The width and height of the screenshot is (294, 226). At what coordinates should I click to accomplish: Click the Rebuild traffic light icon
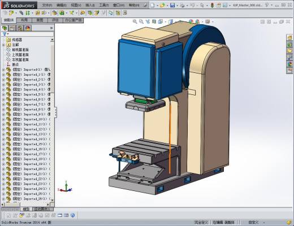212,6
